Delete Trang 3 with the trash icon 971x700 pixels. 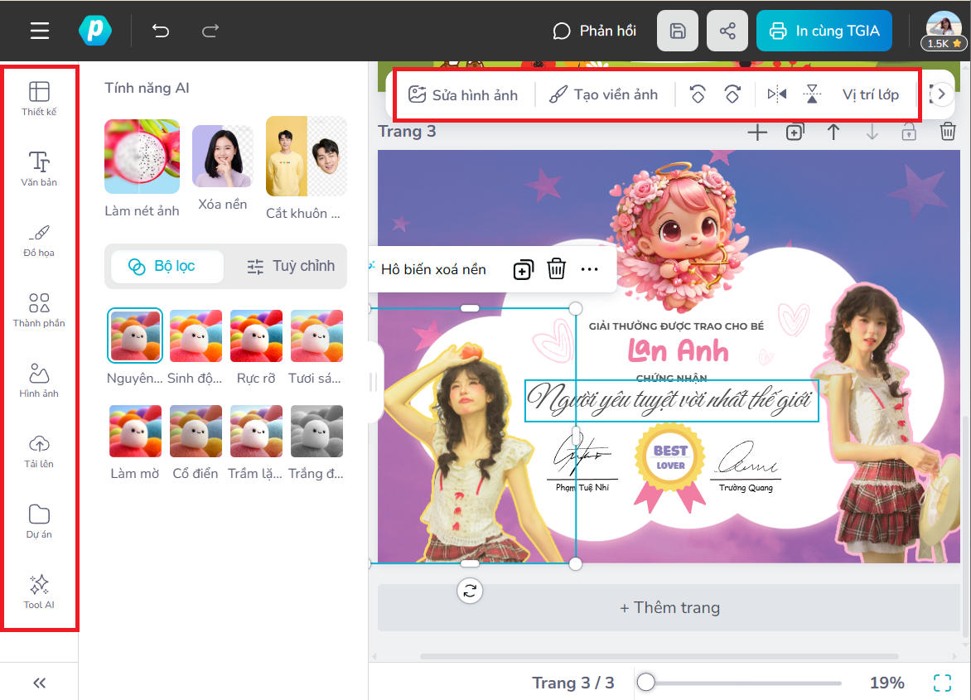948,131
